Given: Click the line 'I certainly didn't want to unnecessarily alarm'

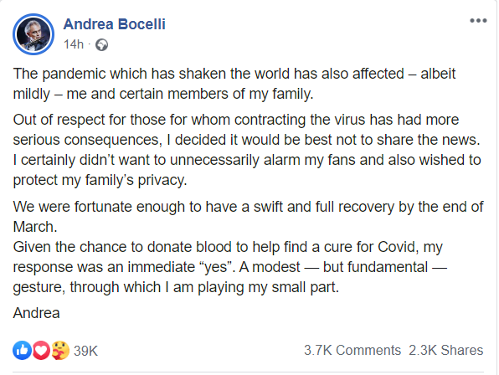Looking at the screenshot, I should [x=247, y=160].
